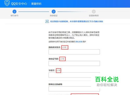The height and width of the screenshot is (95, 130).
Task: Focus the 您的真实姓名 input field
Action: point(74,52)
